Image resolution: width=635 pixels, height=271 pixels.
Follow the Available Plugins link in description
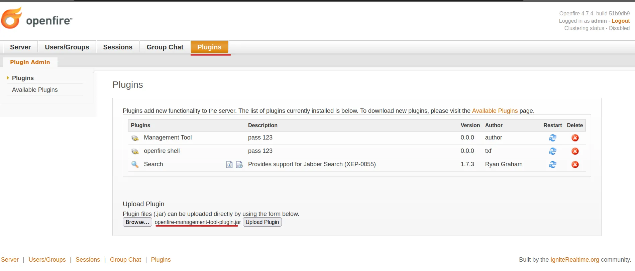coord(495,111)
